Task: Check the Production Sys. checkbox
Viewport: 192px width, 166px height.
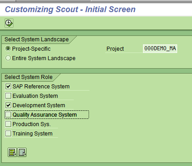Action: [x=8, y=124]
